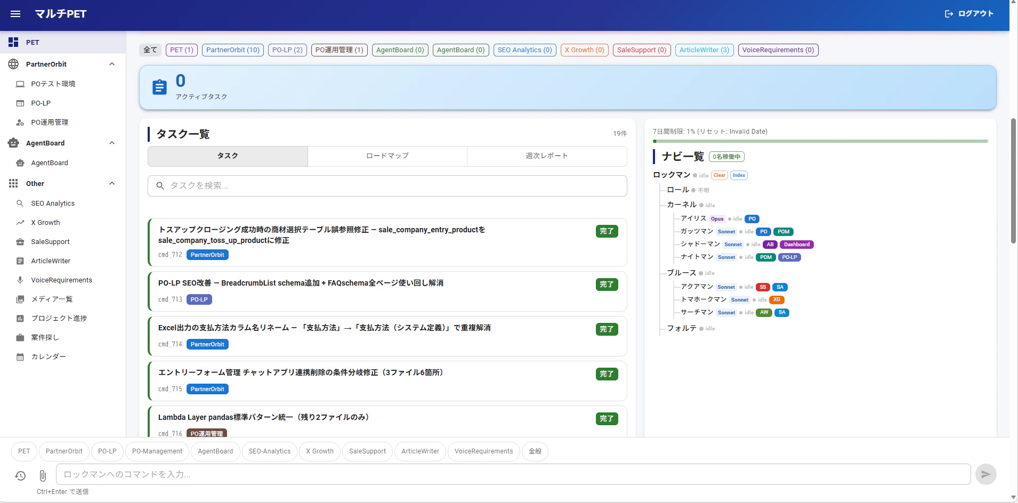
Task: Switch to the ロードマップ tab
Action: click(x=387, y=156)
